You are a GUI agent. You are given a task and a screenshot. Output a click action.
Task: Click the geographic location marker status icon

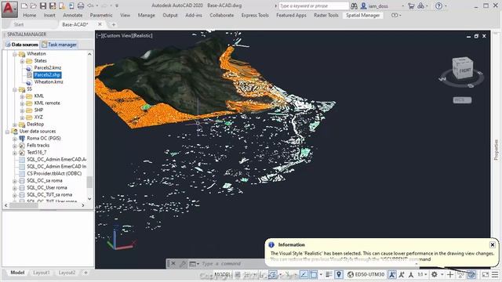(x=339, y=274)
